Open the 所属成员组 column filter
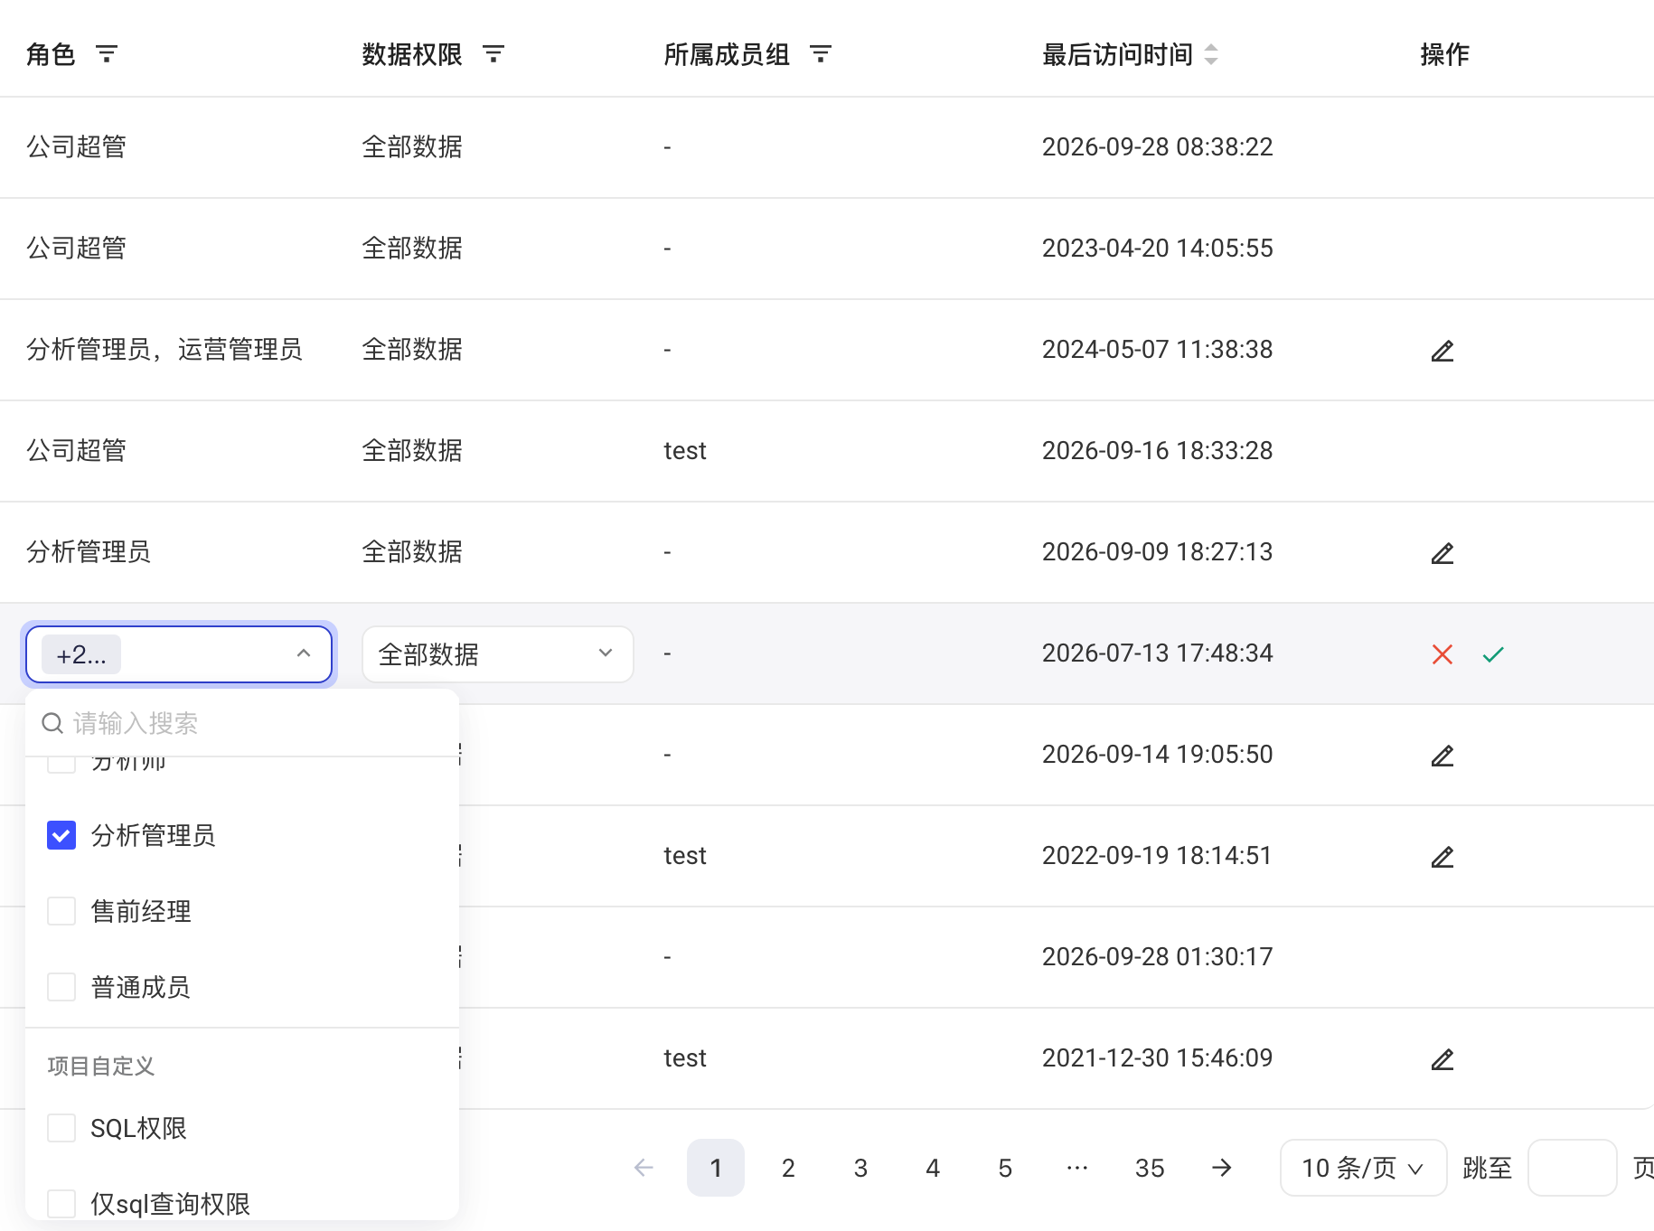The image size is (1654, 1231). click(821, 54)
